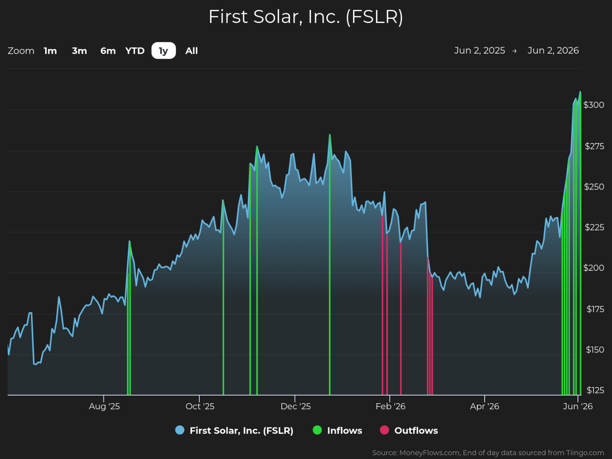Click the Dec '25 x-axis label
Image resolution: width=612 pixels, height=459 pixels.
tap(296, 406)
